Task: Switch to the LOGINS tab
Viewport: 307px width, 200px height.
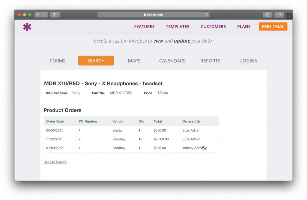Action: (x=249, y=61)
